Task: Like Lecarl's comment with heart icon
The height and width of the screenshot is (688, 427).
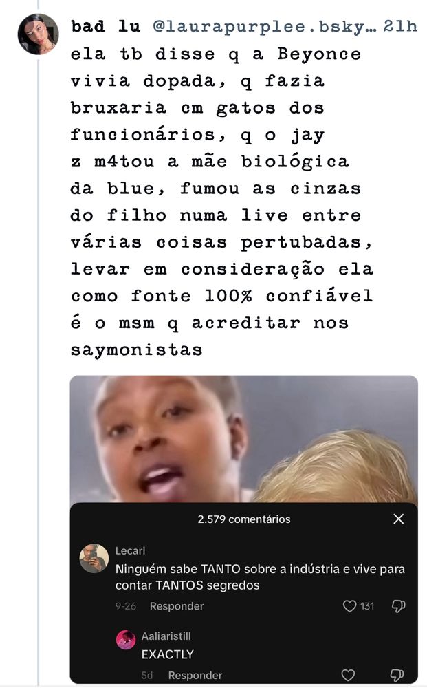Action: (x=349, y=606)
